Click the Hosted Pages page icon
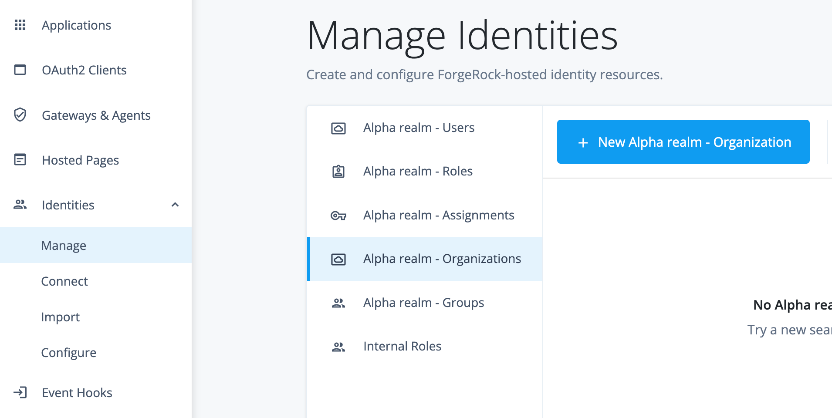 point(20,160)
